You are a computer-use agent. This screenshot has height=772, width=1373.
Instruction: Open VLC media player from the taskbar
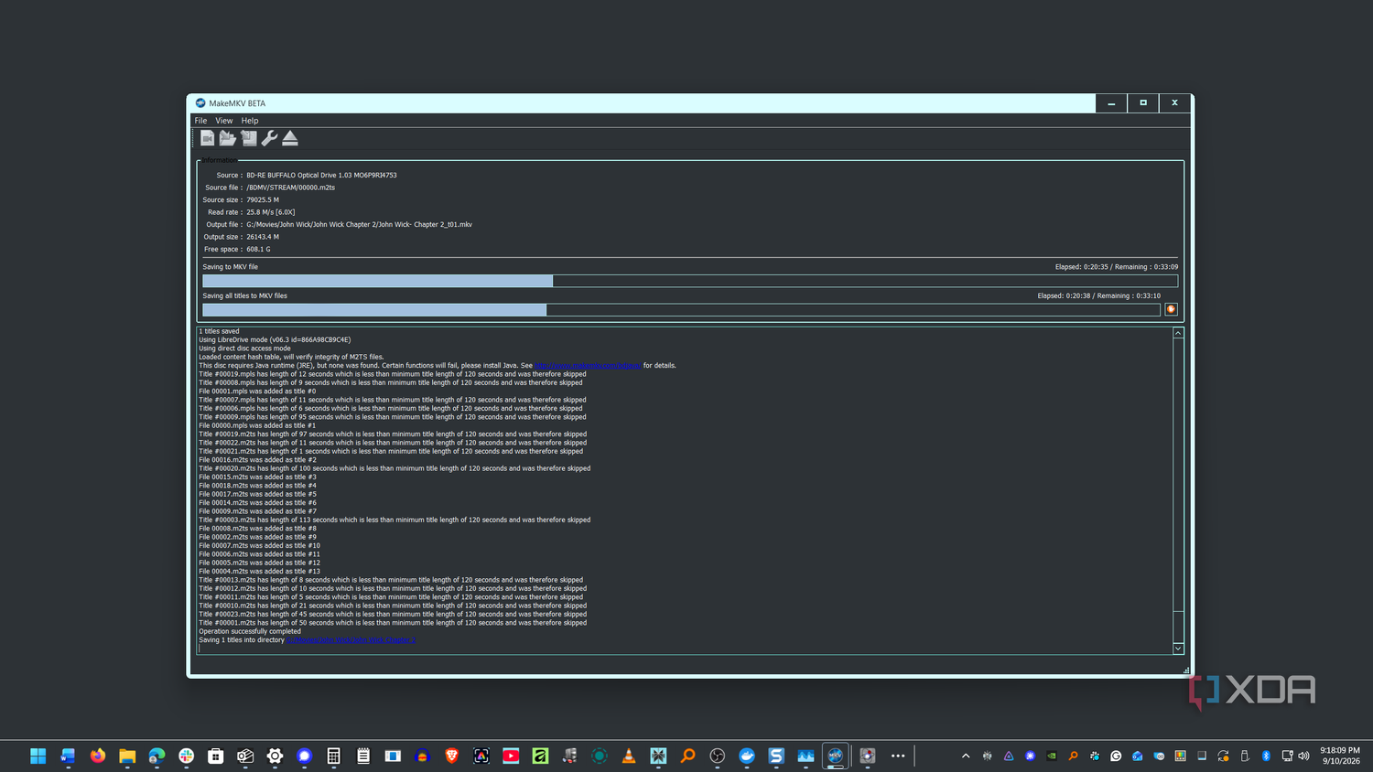click(629, 756)
